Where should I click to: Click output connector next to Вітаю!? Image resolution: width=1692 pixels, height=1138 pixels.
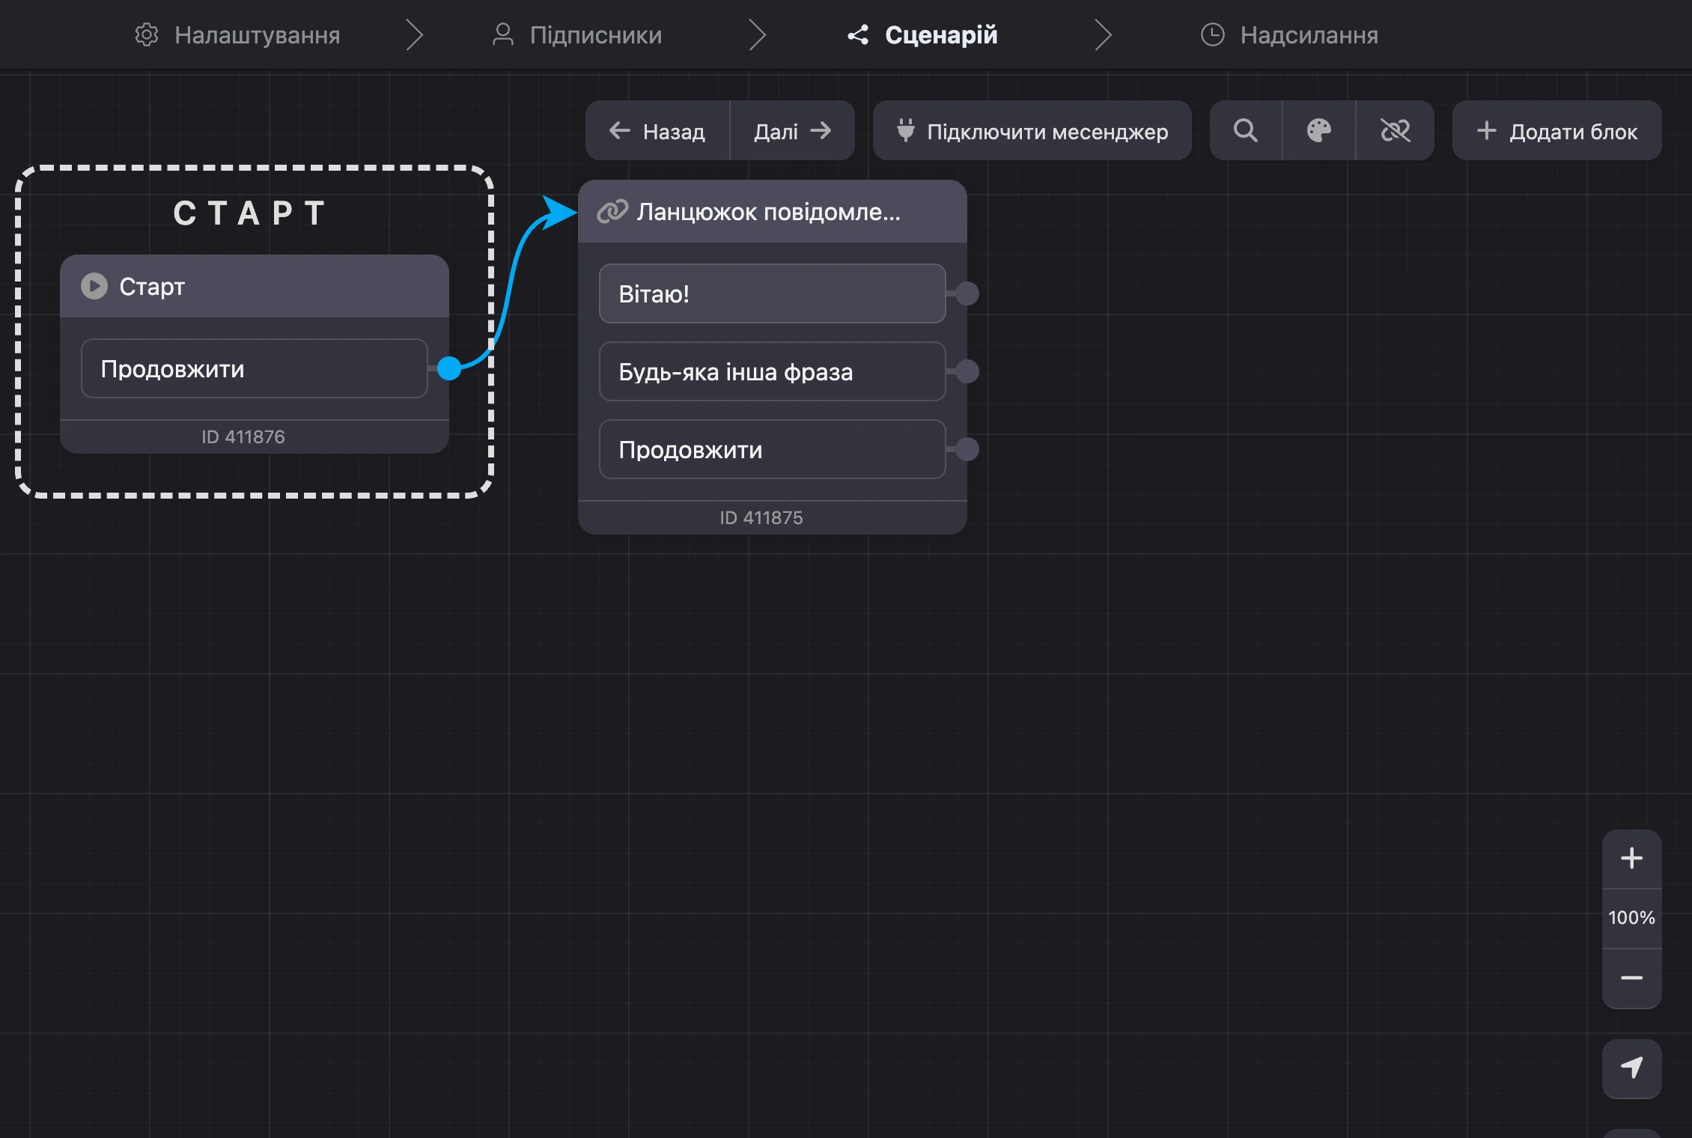(x=967, y=293)
